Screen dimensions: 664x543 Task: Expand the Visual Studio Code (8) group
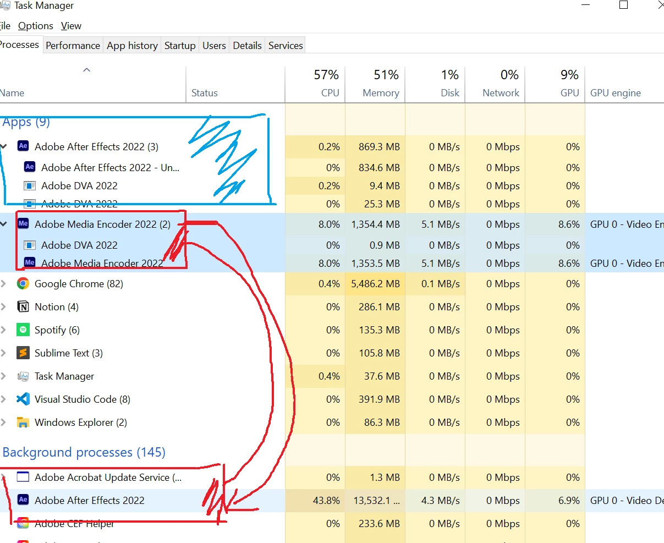coord(4,399)
